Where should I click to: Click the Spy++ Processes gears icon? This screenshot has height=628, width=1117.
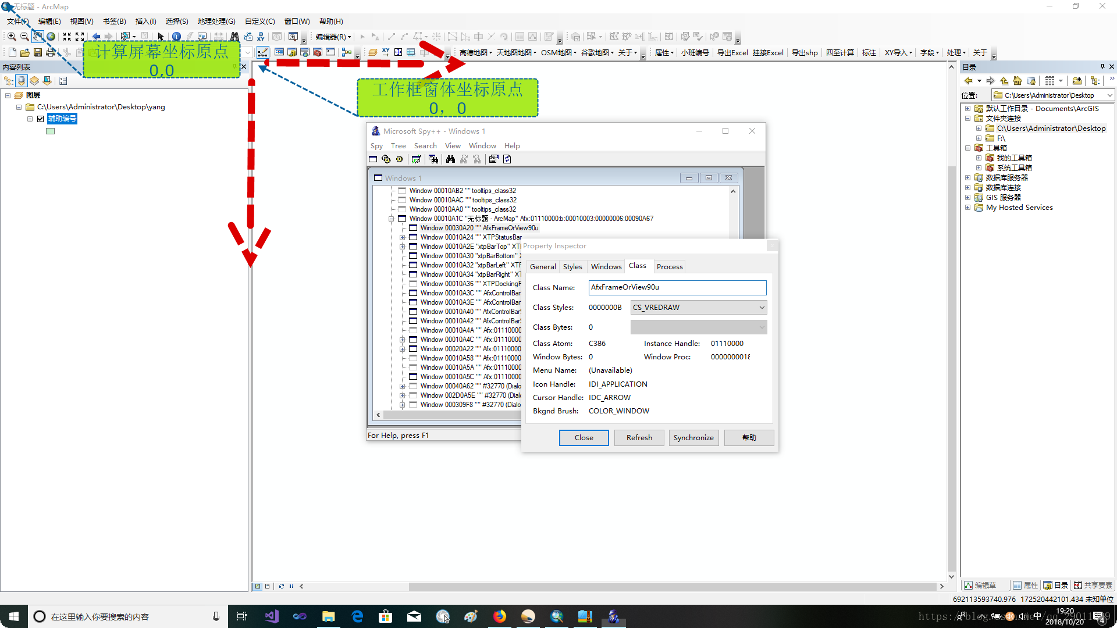[x=386, y=159]
